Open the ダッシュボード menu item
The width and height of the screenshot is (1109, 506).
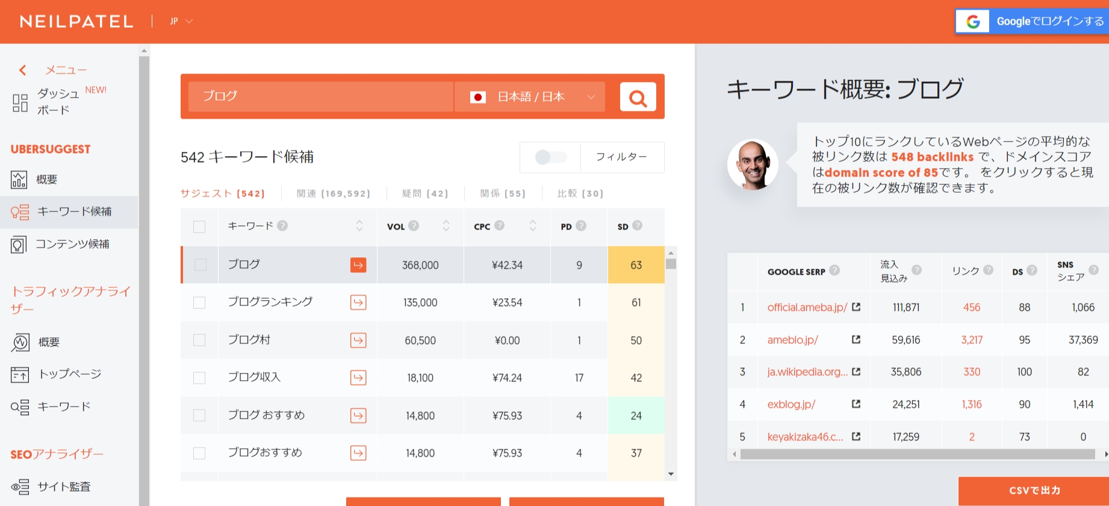pyautogui.click(x=58, y=102)
